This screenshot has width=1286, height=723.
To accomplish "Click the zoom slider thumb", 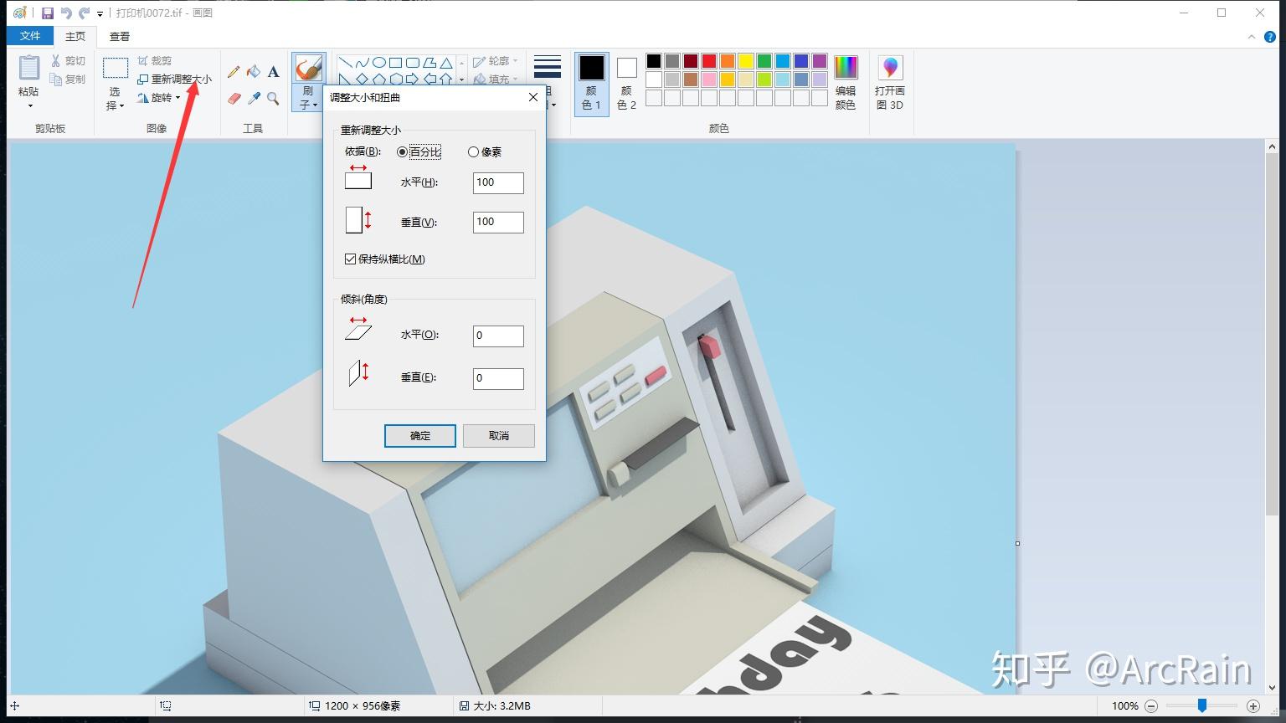I will click(1201, 706).
